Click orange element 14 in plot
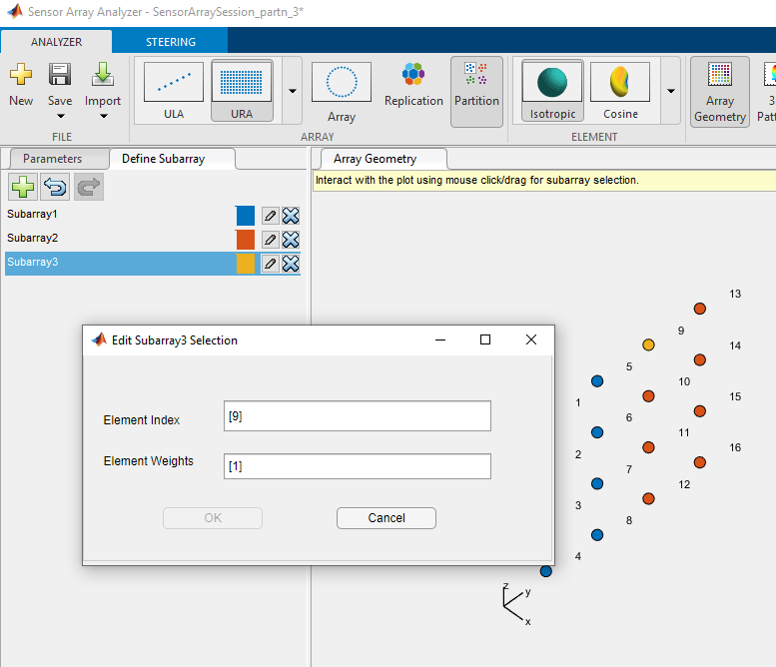The height and width of the screenshot is (667, 776). point(700,359)
